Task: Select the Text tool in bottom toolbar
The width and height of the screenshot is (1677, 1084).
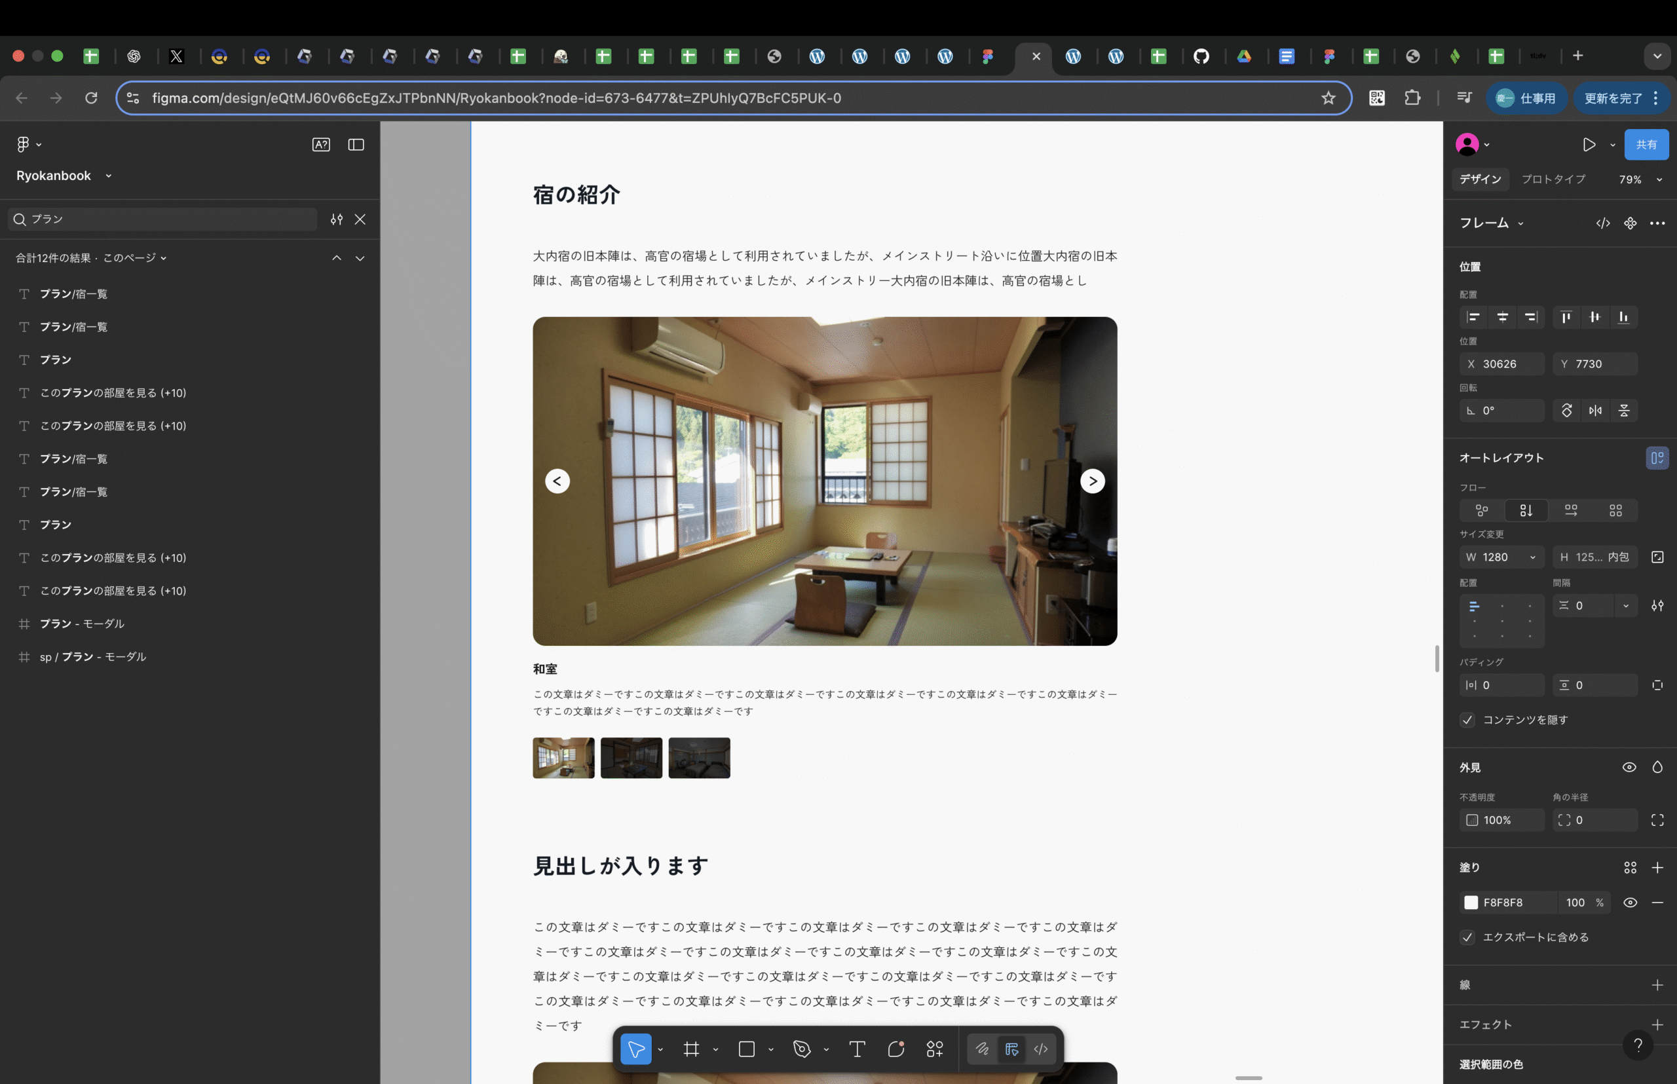Action: [857, 1049]
